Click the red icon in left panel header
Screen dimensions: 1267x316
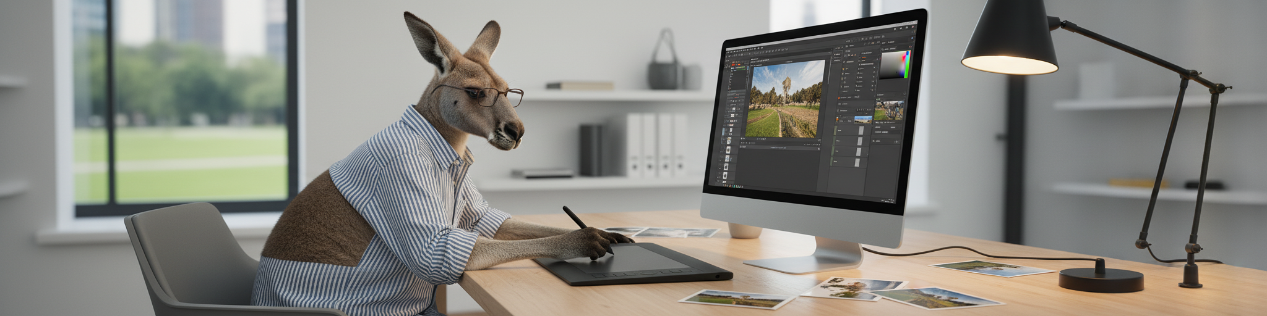(x=732, y=64)
